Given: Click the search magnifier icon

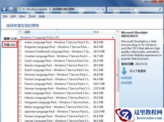Looking at the screenshot, I should click(160, 9).
